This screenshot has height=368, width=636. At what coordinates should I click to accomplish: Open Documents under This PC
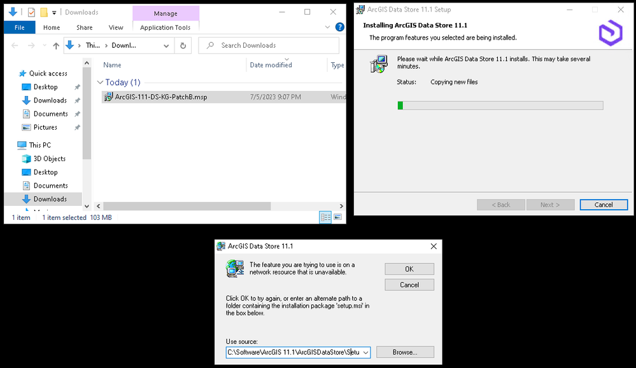(51, 186)
